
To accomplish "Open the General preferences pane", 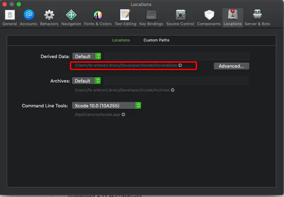I will 10,18.
